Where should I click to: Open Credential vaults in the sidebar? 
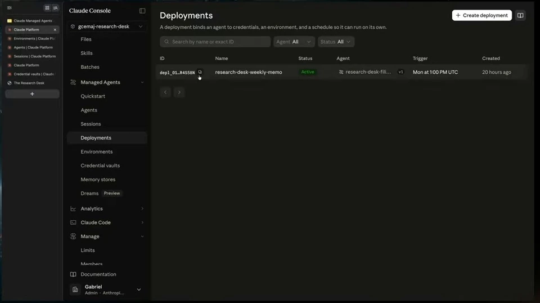pos(100,166)
